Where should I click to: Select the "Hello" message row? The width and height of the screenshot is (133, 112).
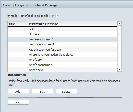tap(62, 29)
